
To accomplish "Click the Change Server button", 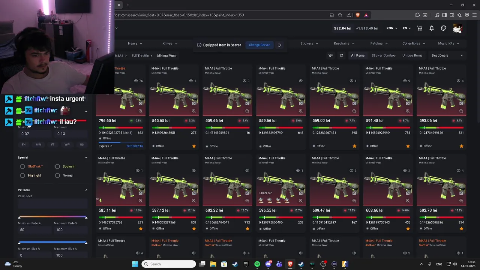I will point(259,45).
